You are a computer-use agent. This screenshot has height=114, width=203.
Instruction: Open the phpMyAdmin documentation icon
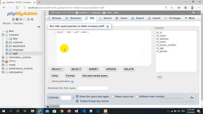click(21, 19)
